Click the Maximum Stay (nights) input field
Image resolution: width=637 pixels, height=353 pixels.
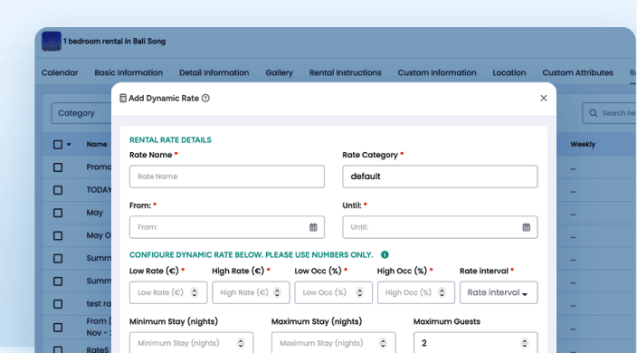pos(334,343)
